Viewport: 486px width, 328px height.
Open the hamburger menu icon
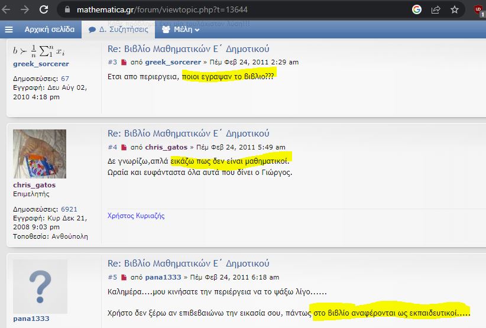click(x=9, y=30)
